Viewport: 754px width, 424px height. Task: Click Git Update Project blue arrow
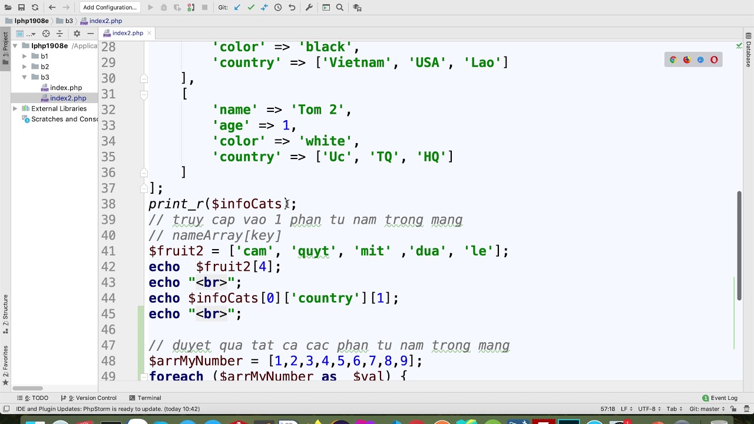[x=237, y=8]
